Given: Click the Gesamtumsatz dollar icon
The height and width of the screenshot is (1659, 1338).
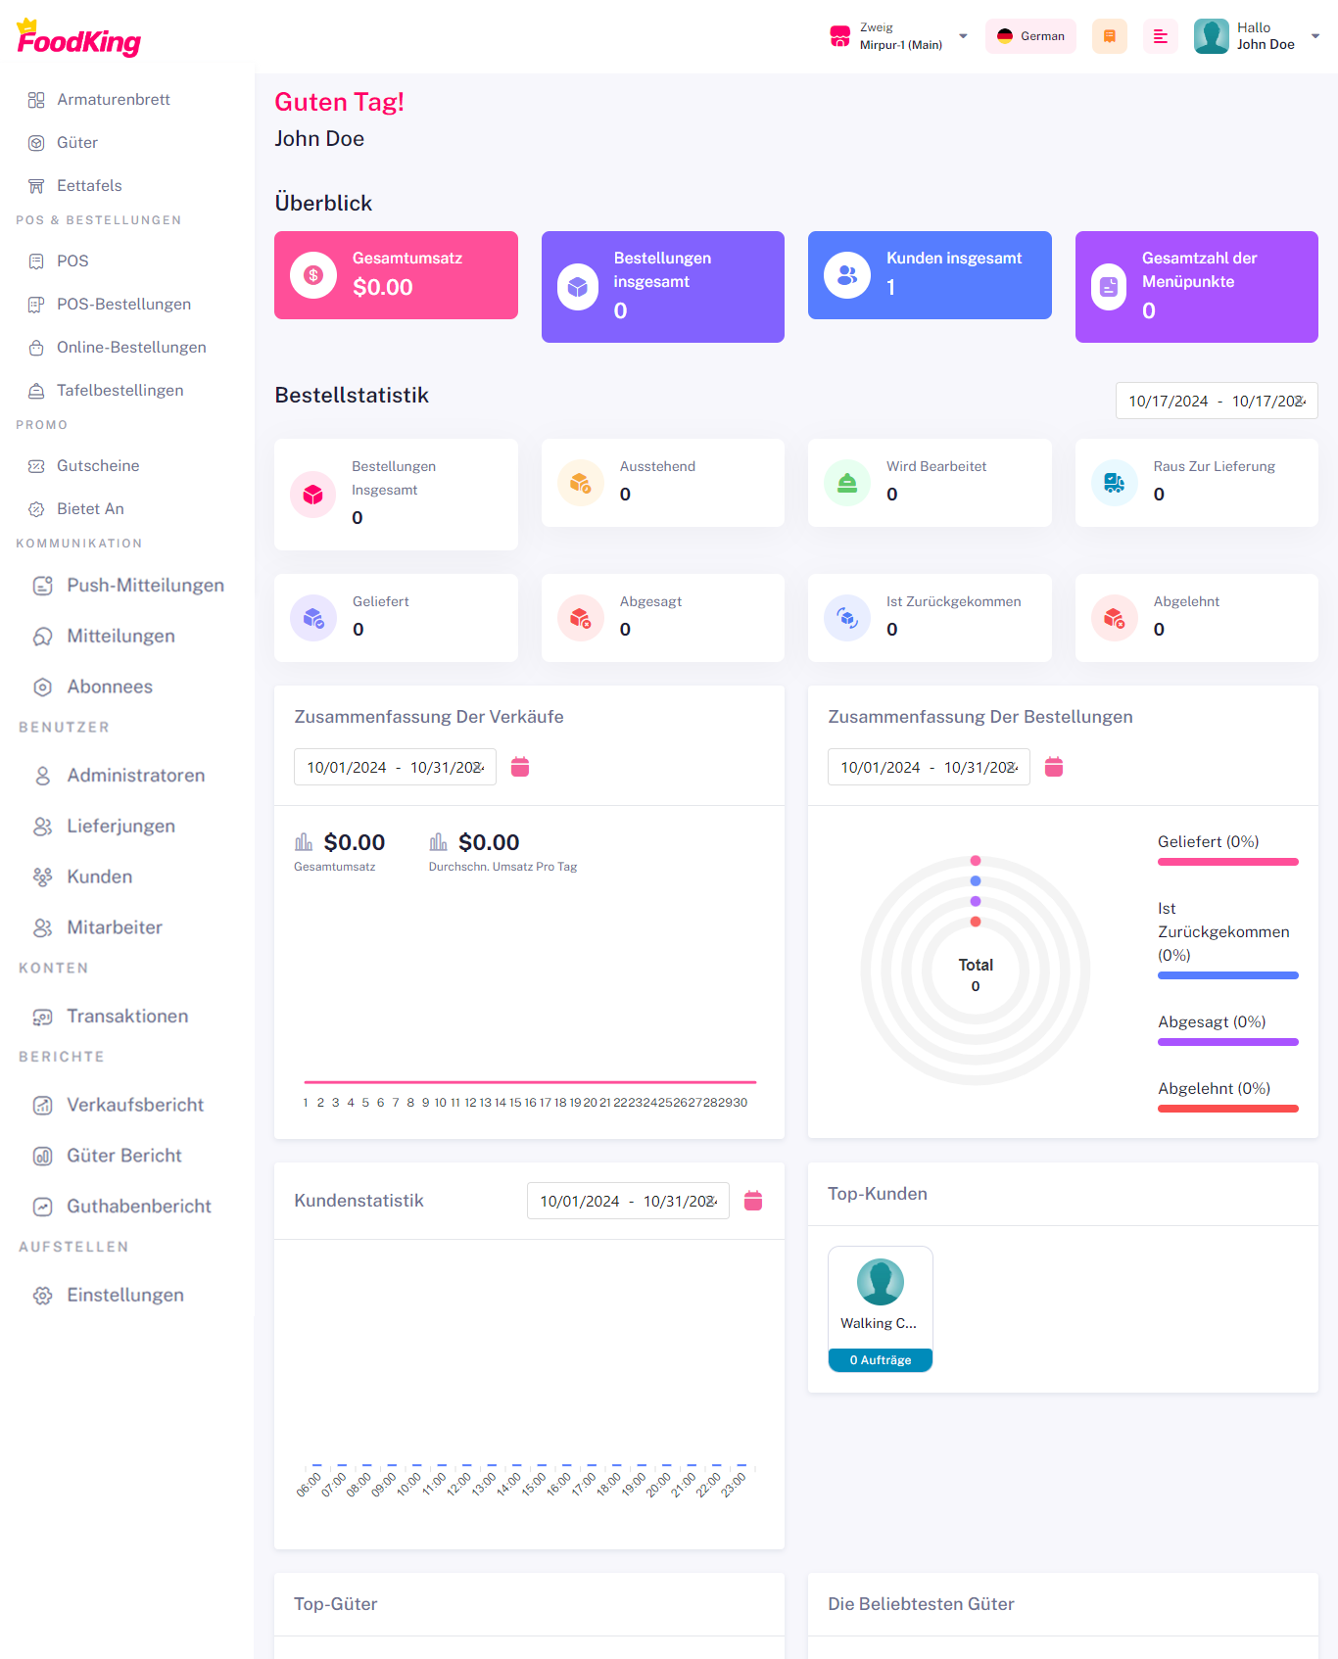Looking at the screenshot, I should click(313, 275).
